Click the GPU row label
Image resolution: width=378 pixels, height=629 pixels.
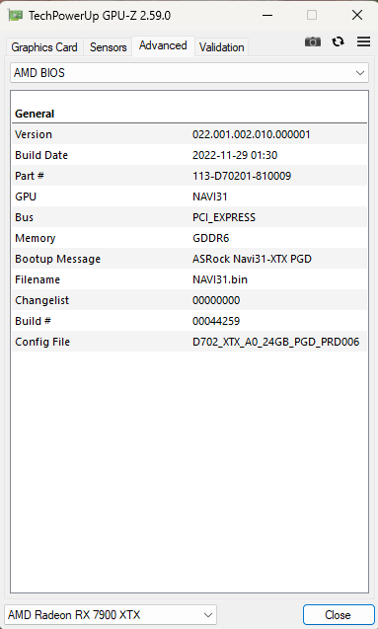(26, 197)
